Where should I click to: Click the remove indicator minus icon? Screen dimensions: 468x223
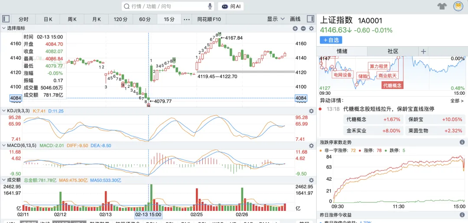click(x=302, y=29)
